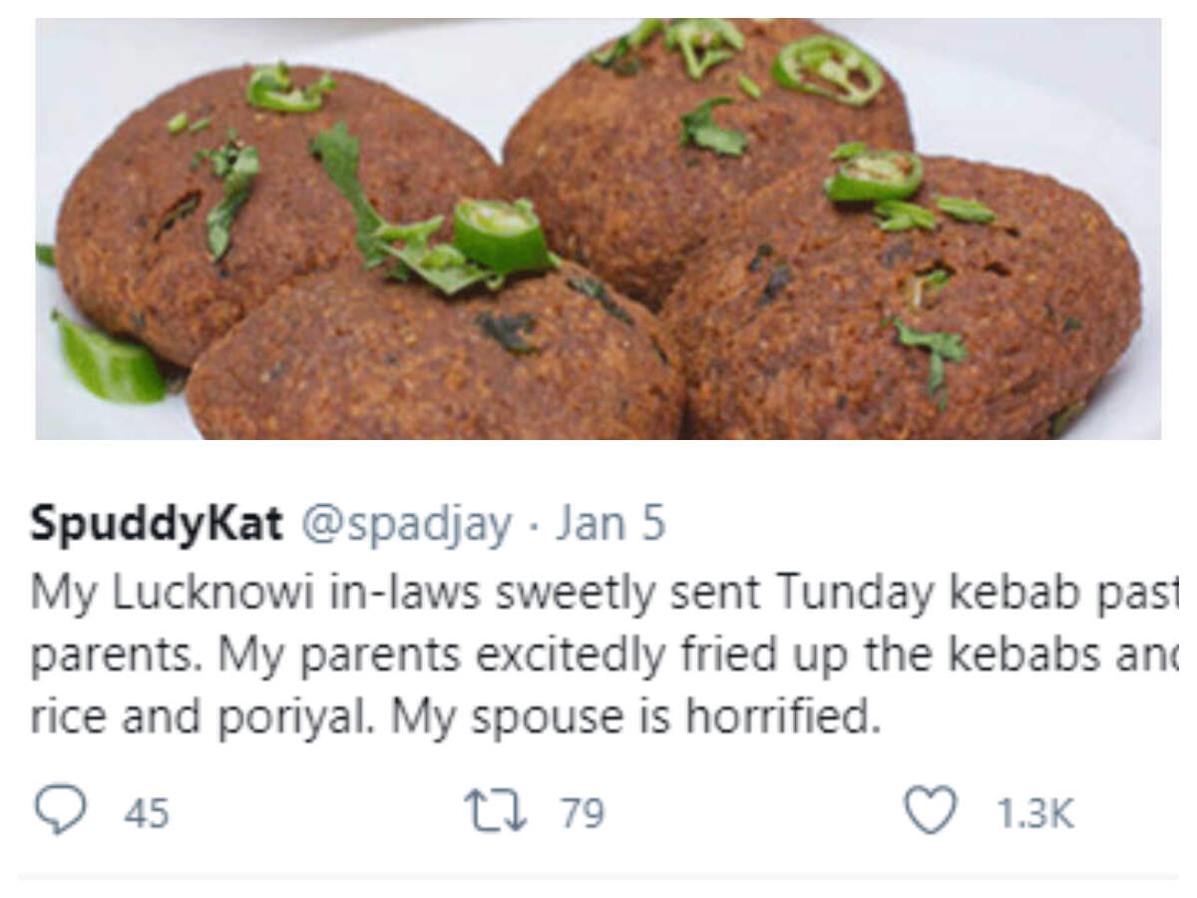Retweet this post using the arrows icon
The height and width of the screenshot is (898, 1197).
pos(496,811)
